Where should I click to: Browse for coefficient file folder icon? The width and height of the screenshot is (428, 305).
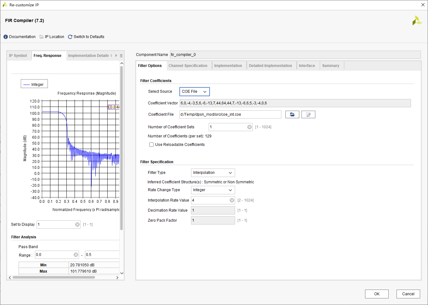pos(292,114)
